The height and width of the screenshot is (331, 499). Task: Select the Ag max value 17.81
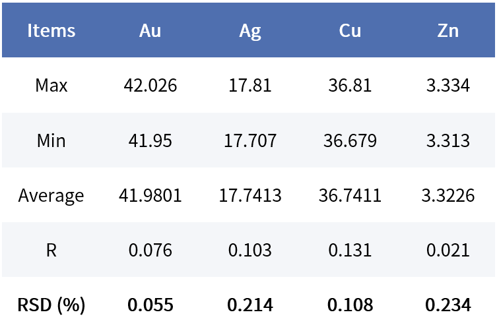[x=249, y=86]
